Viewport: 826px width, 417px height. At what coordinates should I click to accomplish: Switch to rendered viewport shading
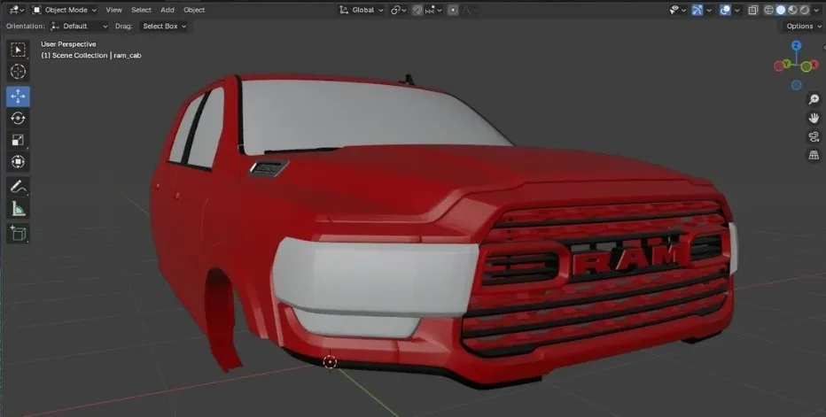coord(805,10)
